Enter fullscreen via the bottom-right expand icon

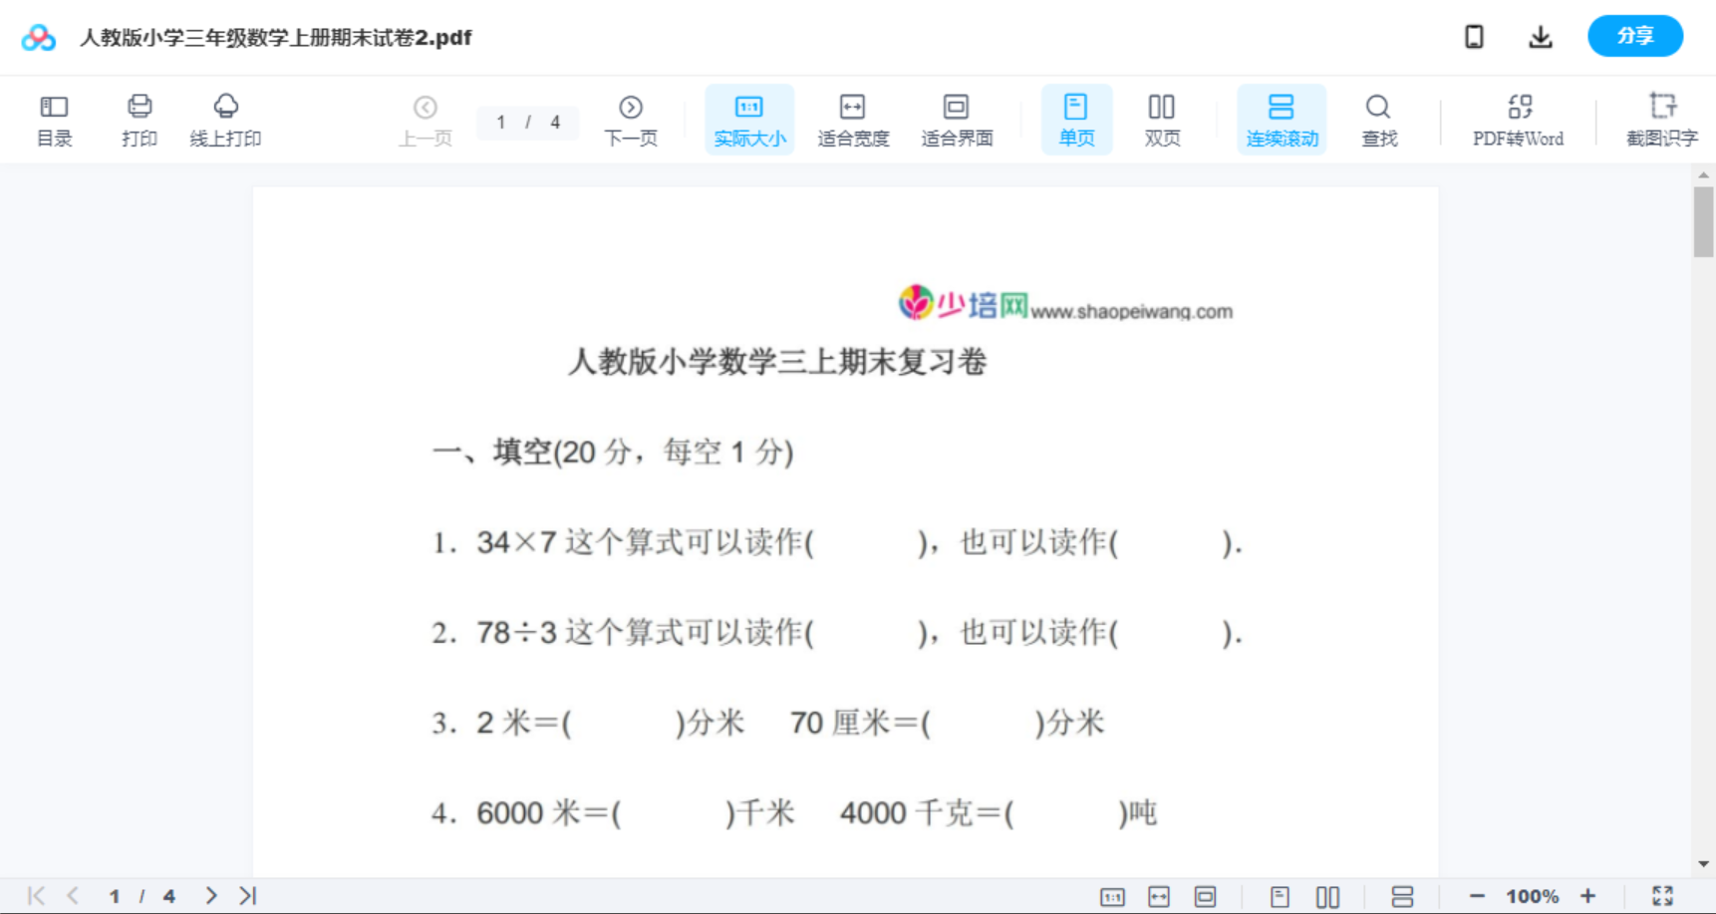point(1662,895)
